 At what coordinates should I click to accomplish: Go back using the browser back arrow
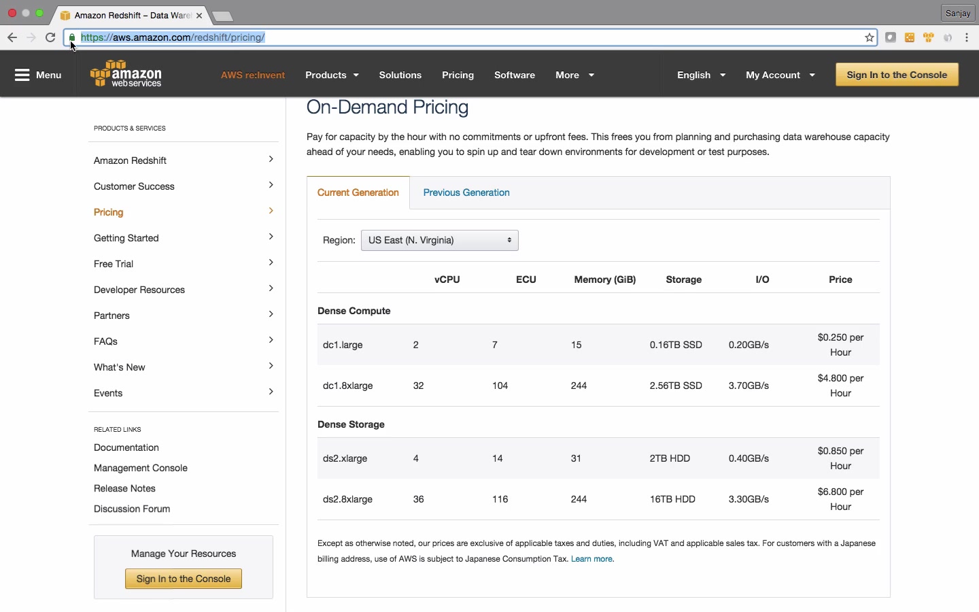12,38
